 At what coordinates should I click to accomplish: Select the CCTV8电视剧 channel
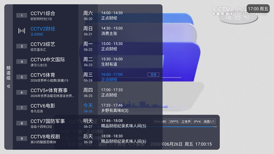click(x=46, y=139)
